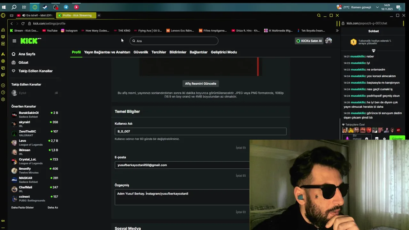Image resolution: width=409 pixels, height=230 pixels.
Task: Open the emoji picker in chat
Action: (x=367, y=139)
